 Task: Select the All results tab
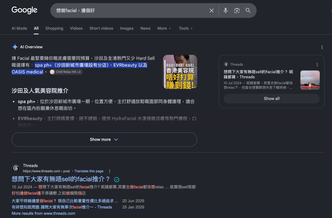click(x=36, y=28)
